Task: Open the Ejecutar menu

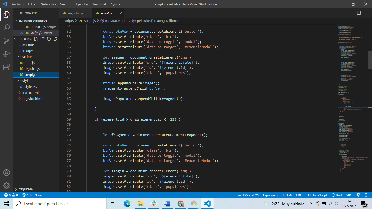Action: tap(82, 4)
